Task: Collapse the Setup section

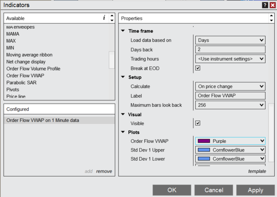Action: [123, 77]
